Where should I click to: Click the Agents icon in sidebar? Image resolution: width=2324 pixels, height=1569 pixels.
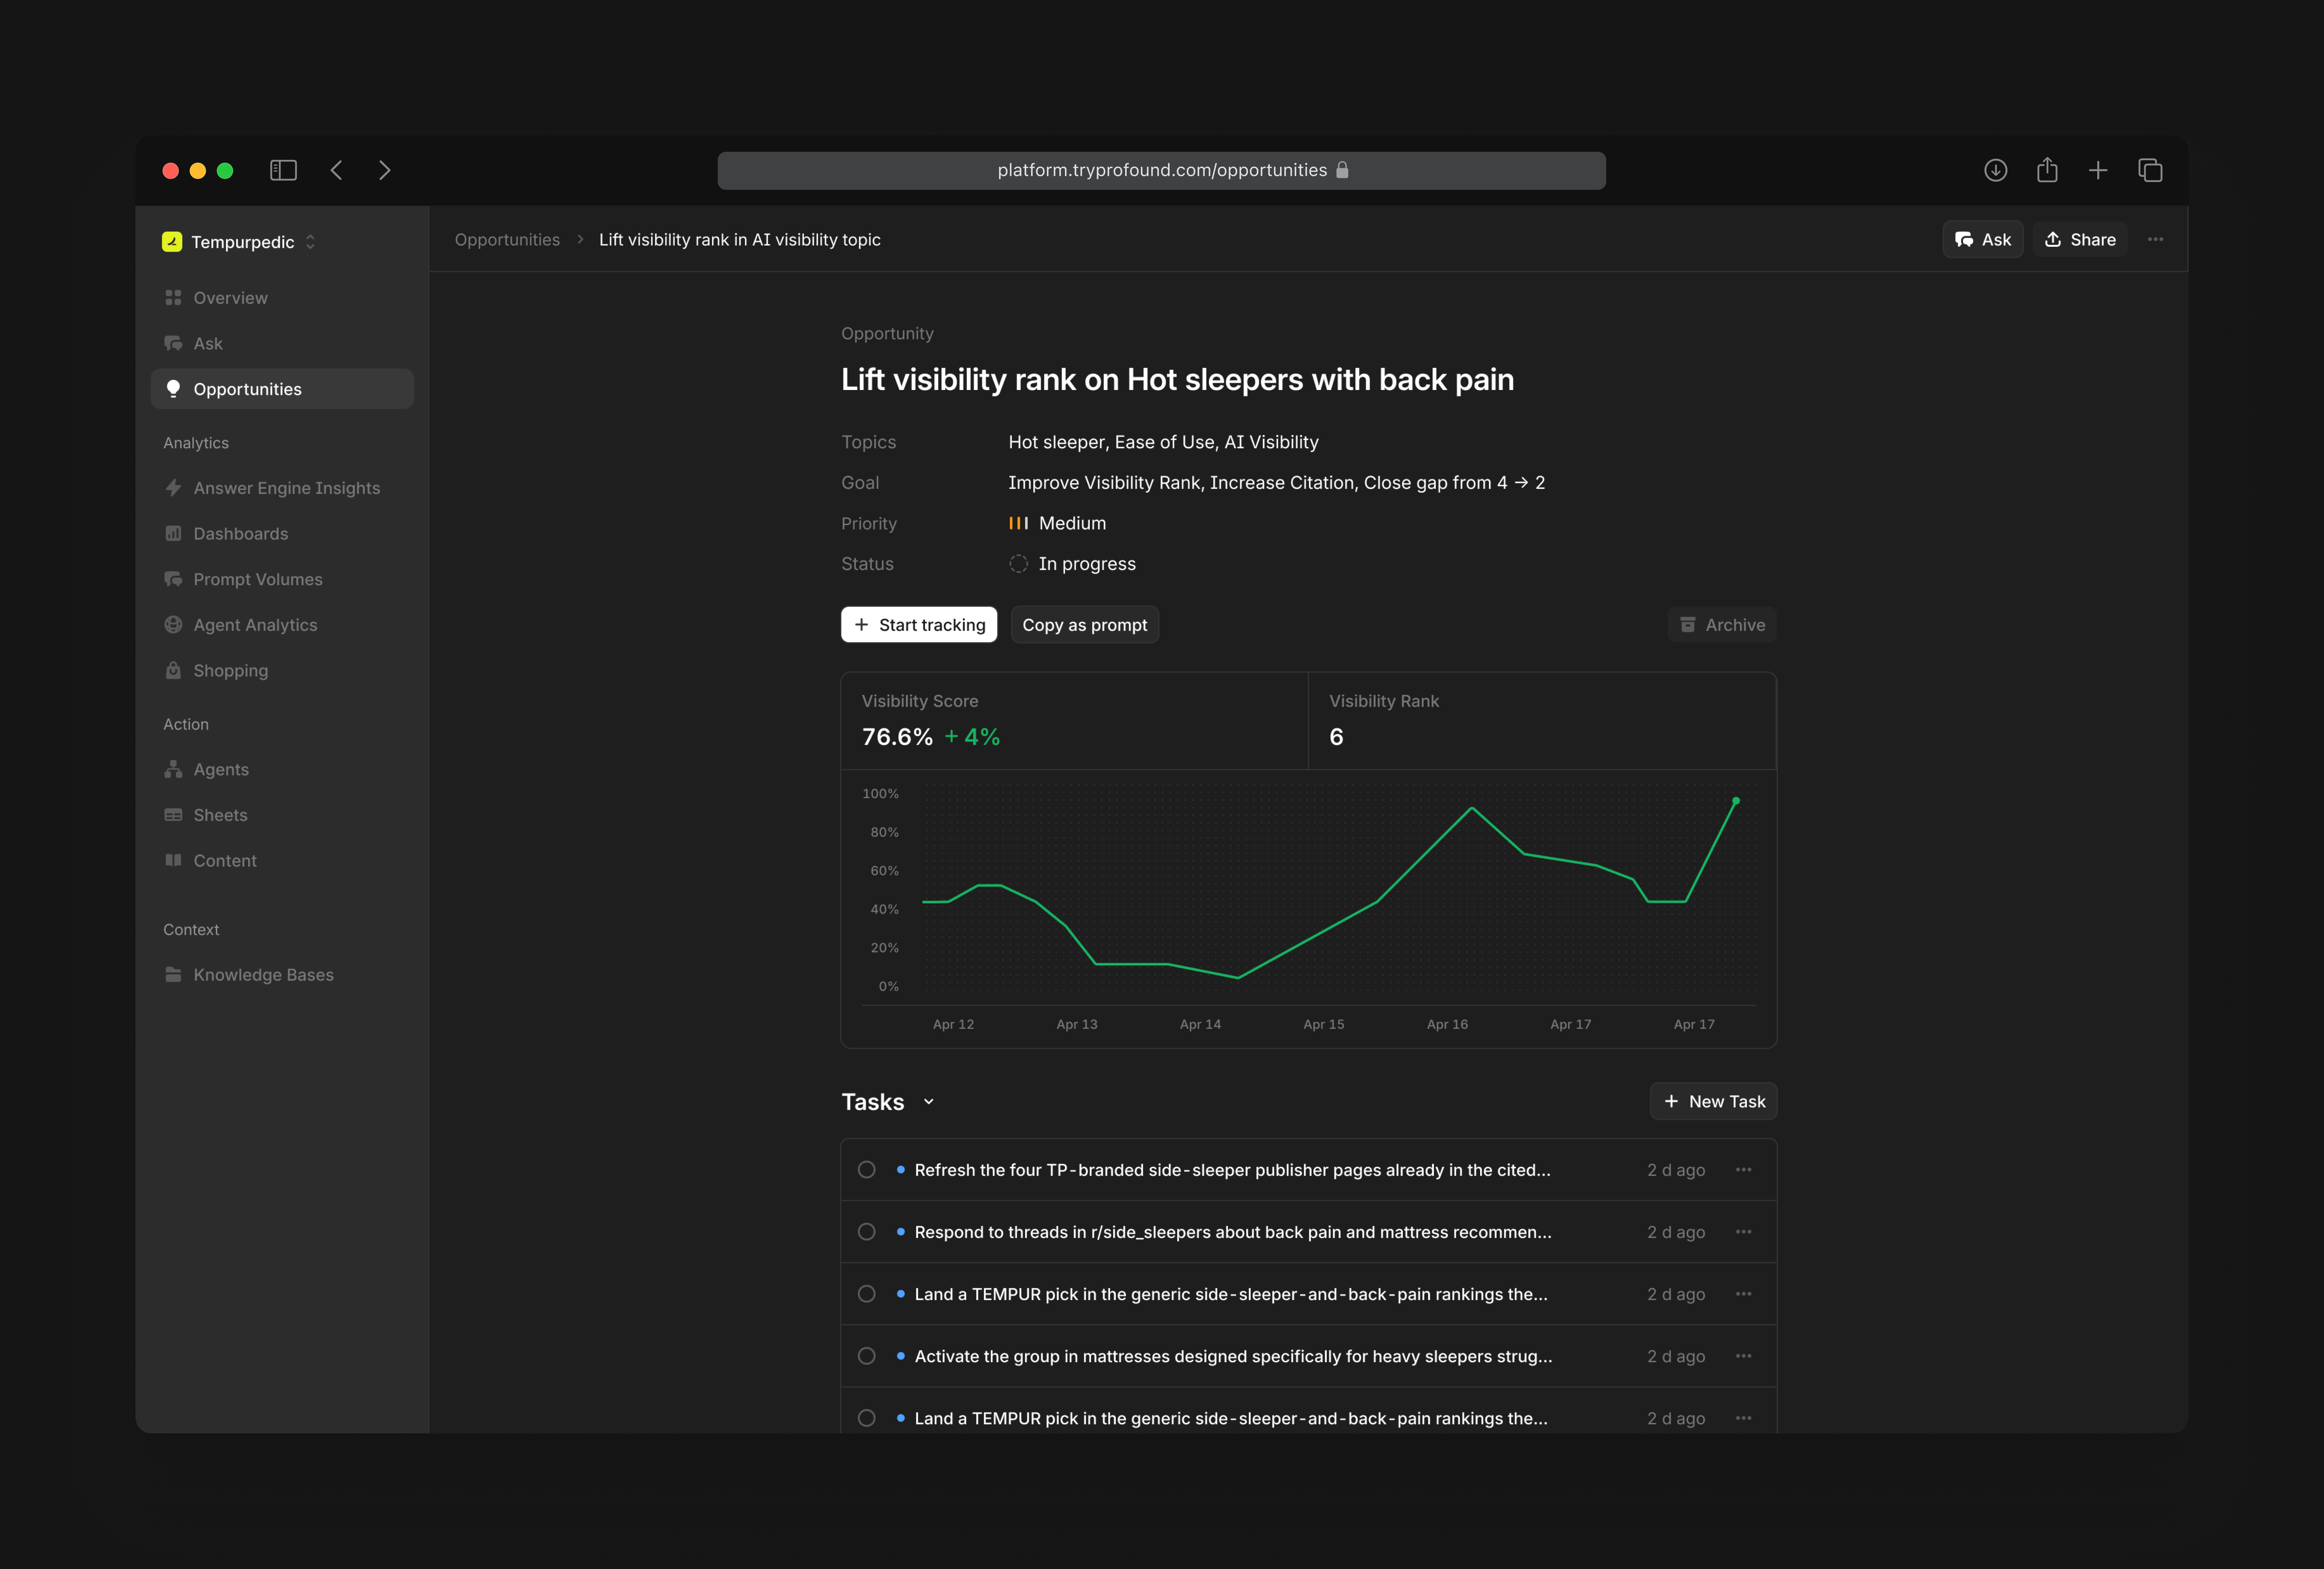(x=173, y=769)
